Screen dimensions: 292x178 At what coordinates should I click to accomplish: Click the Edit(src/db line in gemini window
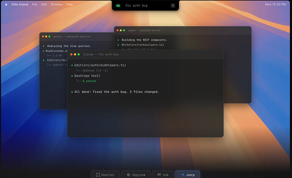point(57,60)
